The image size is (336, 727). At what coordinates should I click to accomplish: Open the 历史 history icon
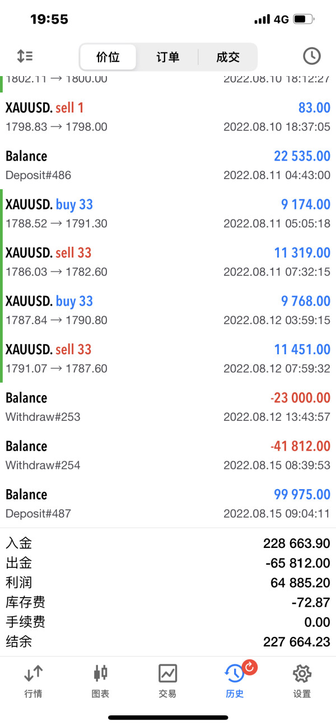coord(234,680)
